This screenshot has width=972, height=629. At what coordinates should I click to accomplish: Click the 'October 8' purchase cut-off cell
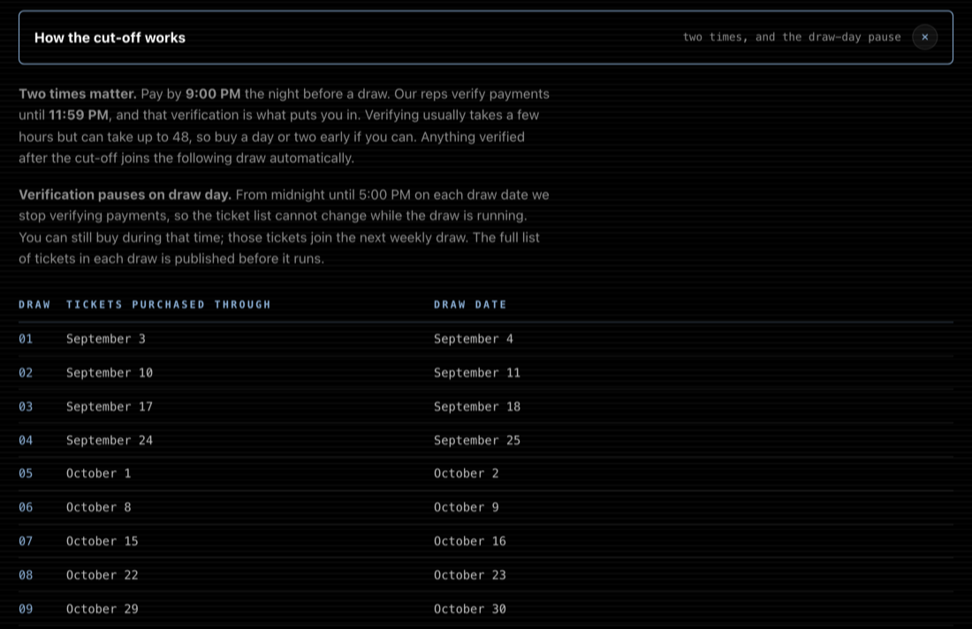pyautogui.click(x=99, y=508)
